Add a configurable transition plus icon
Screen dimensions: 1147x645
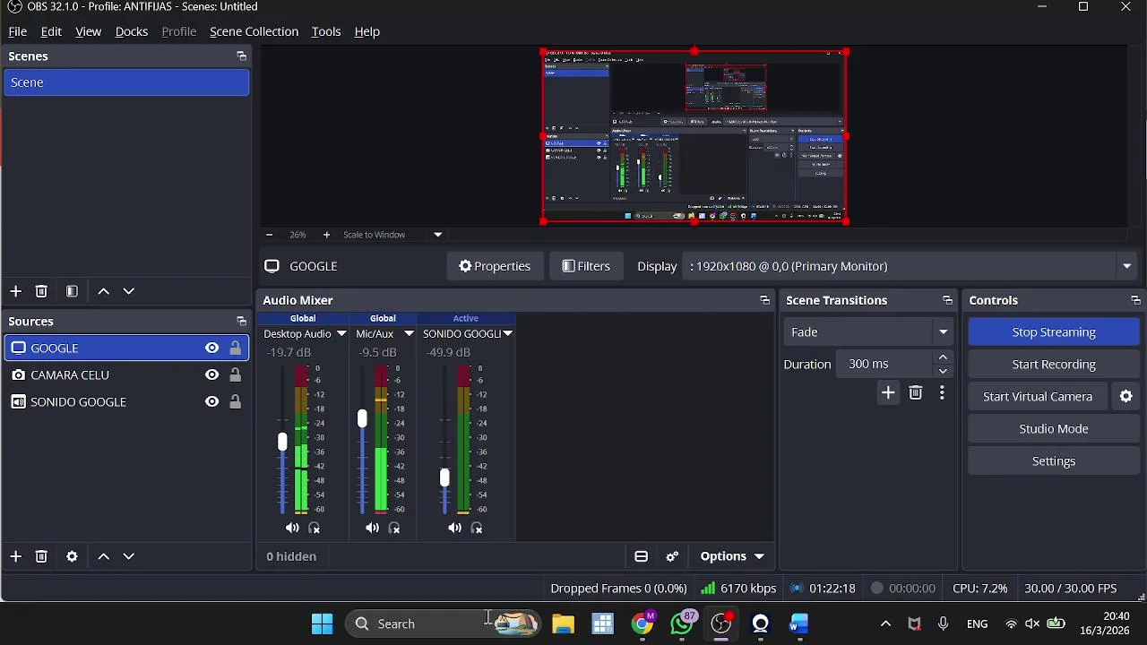pos(888,393)
